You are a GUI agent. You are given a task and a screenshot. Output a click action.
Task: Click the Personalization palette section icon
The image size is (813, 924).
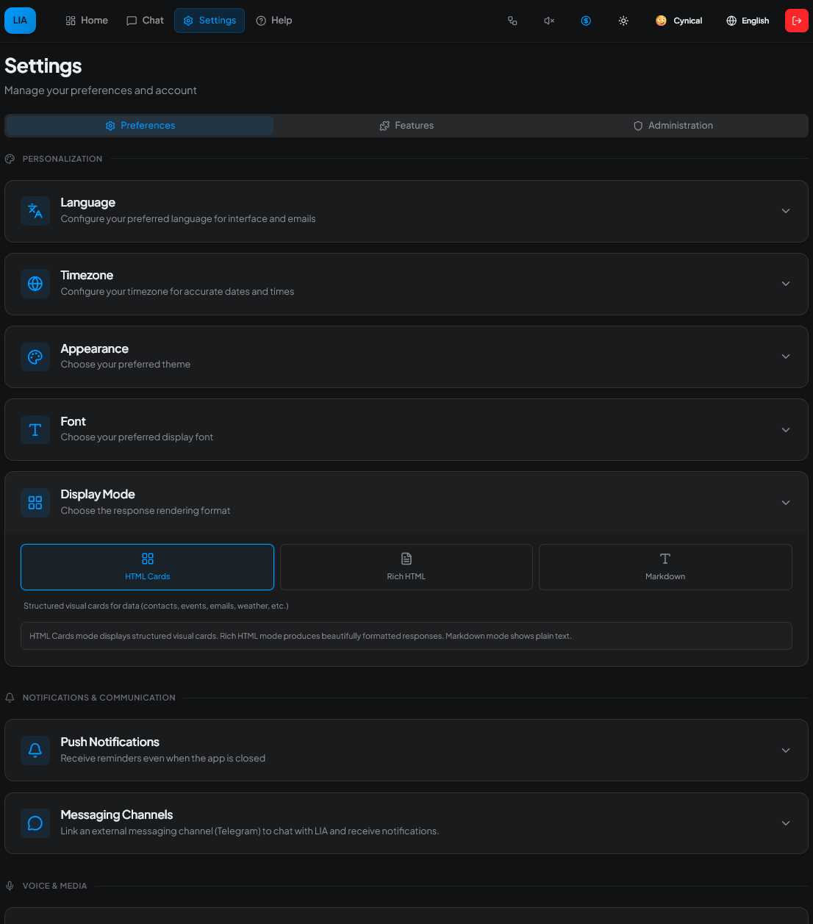pos(10,159)
